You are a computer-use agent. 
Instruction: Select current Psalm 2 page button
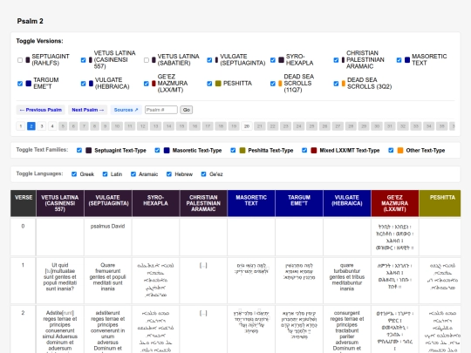31,126
